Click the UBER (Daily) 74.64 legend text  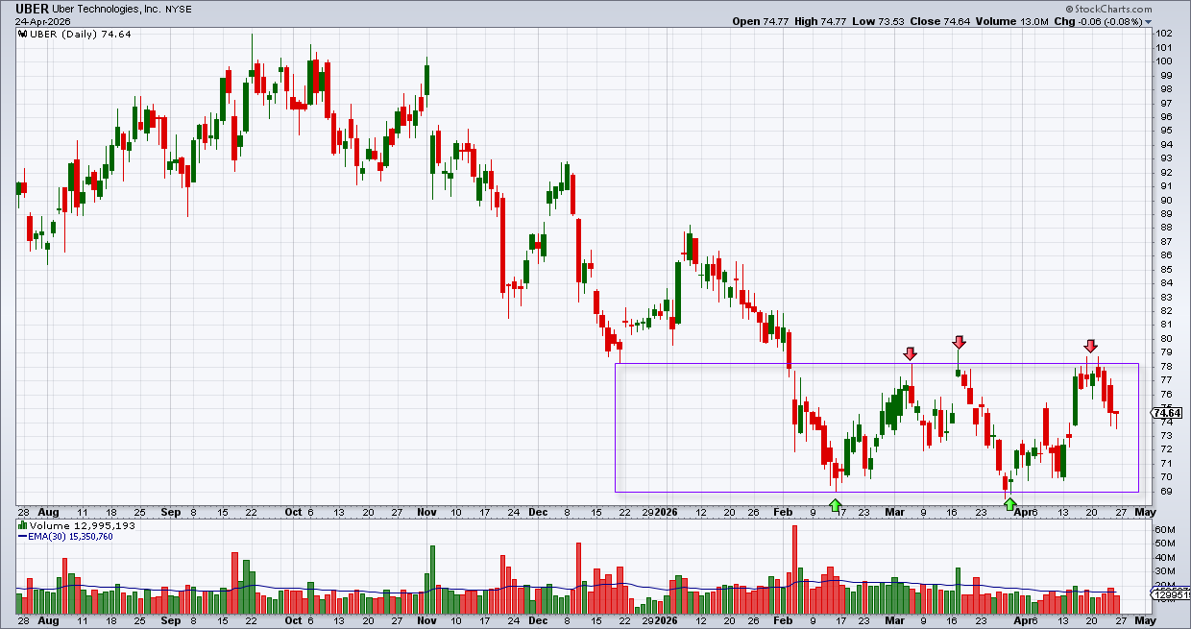coord(82,34)
